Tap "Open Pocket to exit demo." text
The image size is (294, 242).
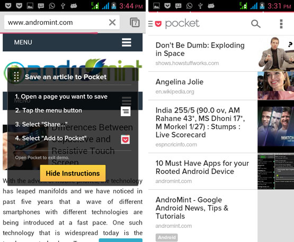tap(42, 157)
